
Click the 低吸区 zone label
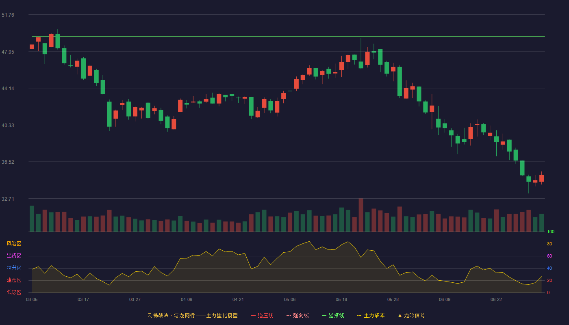click(x=14, y=292)
